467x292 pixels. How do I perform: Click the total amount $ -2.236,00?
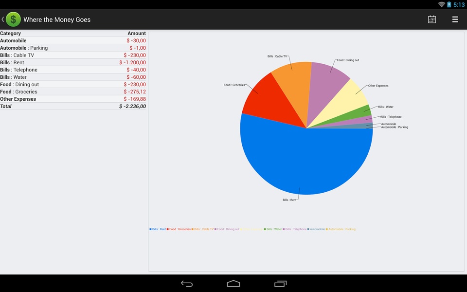(x=132, y=107)
